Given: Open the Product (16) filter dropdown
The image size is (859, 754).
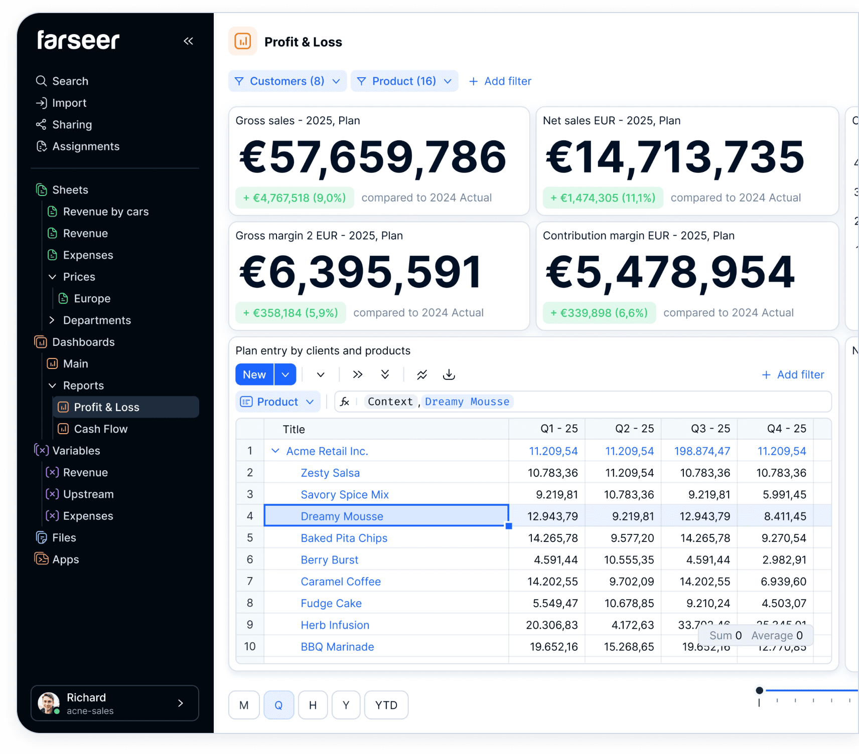Looking at the screenshot, I should 404,81.
